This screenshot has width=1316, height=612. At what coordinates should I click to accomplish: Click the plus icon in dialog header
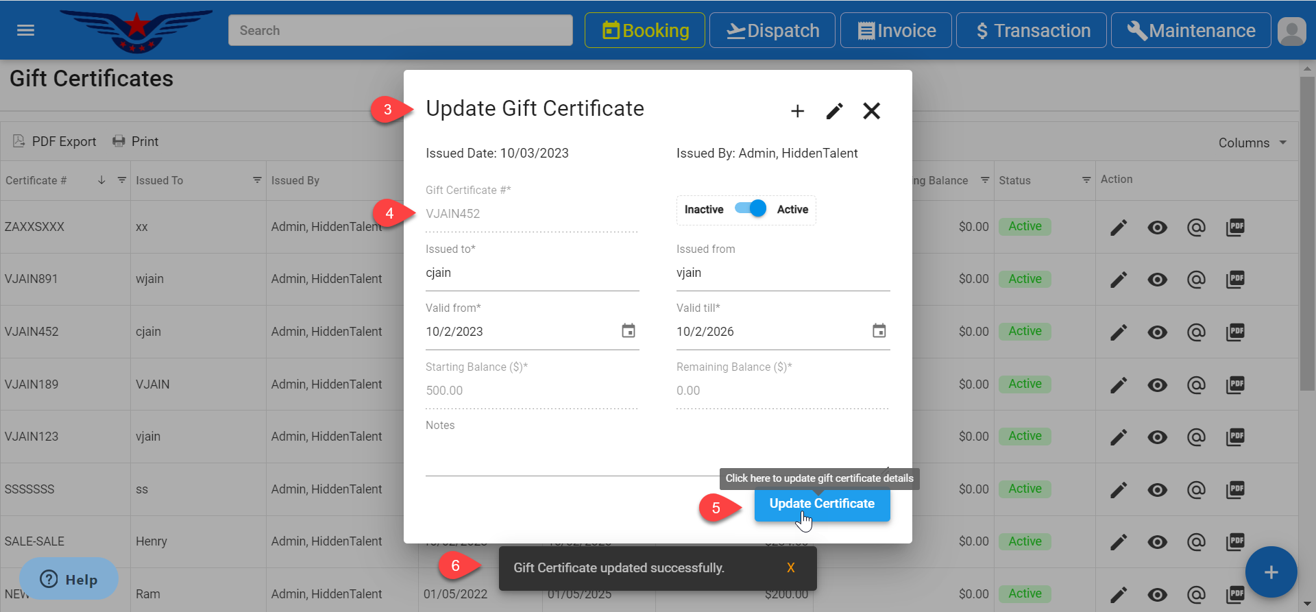click(x=797, y=111)
